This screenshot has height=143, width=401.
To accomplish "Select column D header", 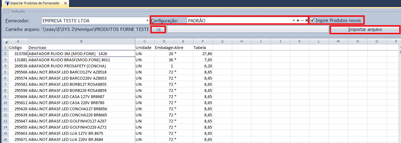I will pyautogui.click(x=164, y=41).
